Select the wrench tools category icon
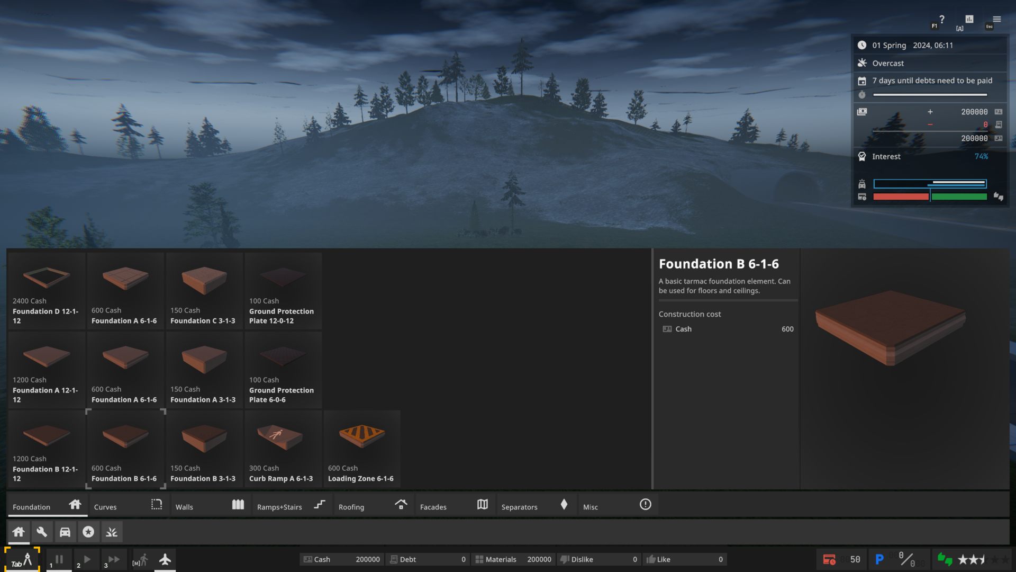This screenshot has width=1016, height=572. pyautogui.click(x=42, y=531)
